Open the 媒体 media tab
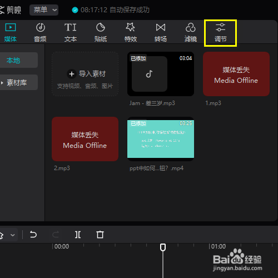The width and height of the screenshot is (278, 278). point(11,32)
